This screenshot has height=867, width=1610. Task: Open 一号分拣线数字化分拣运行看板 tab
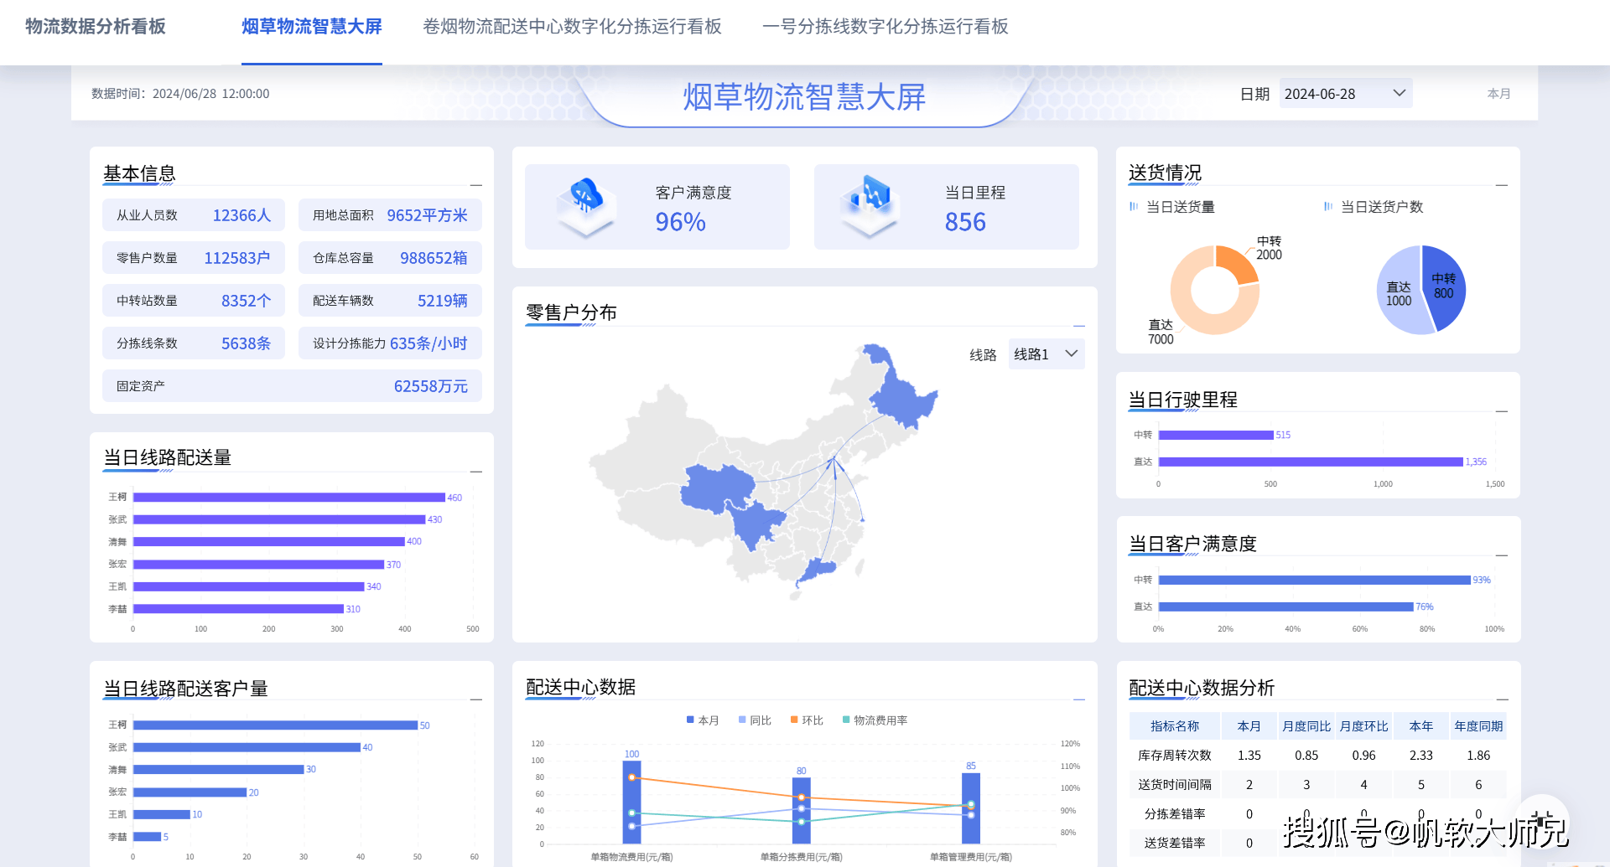[885, 27]
